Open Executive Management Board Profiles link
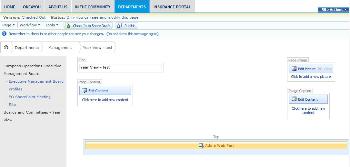This screenshot has height=167, width=350. 36,85
